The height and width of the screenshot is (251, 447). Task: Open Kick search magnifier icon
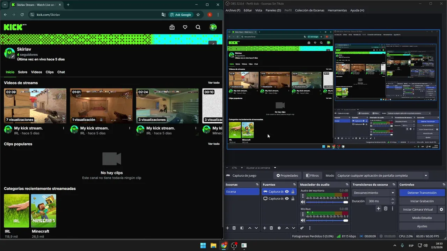pyautogui.click(x=198, y=27)
